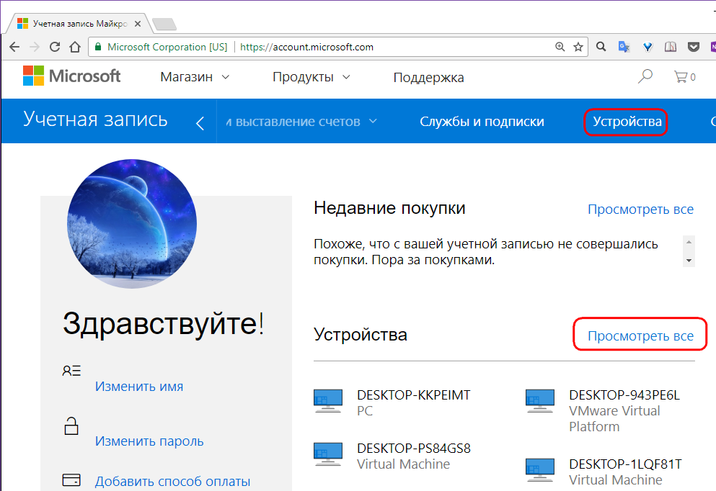Image resolution: width=716 pixels, height=491 pixels.
Task: Click the search extension magnifier icon
Action: (601, 47)
